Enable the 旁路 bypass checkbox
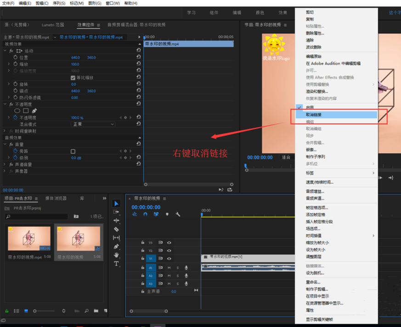This screenshot has height=327, width=401. tap(73, 151)
